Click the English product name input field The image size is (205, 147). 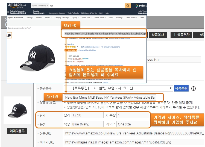[110, 97]
